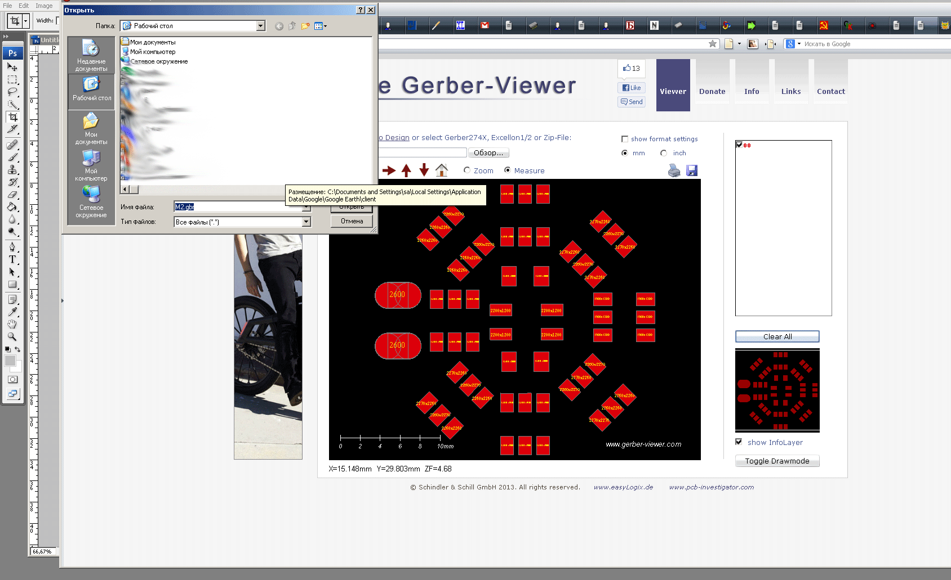Open bookmarks page icon dropdown
Viewport: 951px width, 580px height.
[739, 44]
